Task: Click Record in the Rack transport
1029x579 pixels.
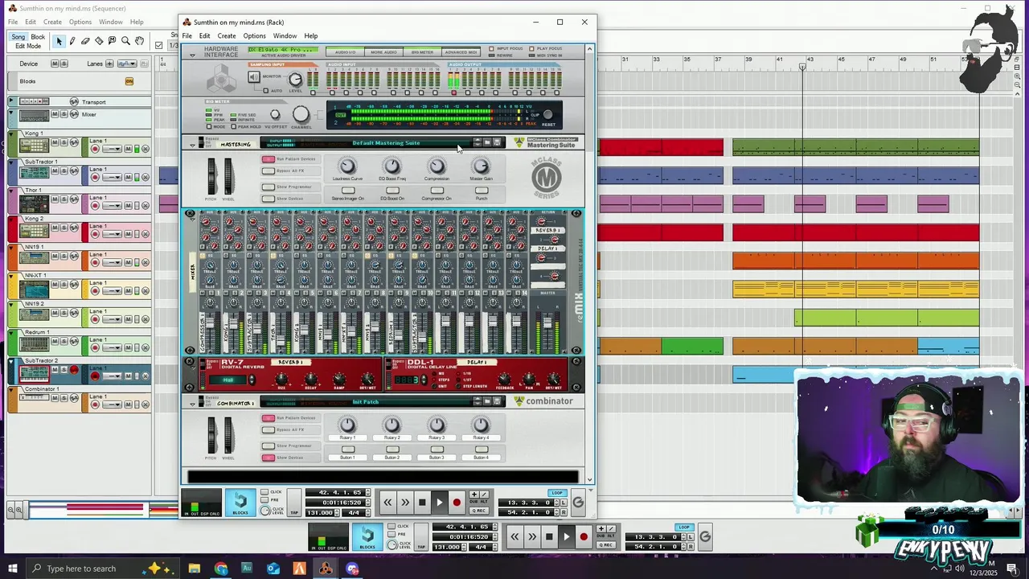Action: click(457, 503)
